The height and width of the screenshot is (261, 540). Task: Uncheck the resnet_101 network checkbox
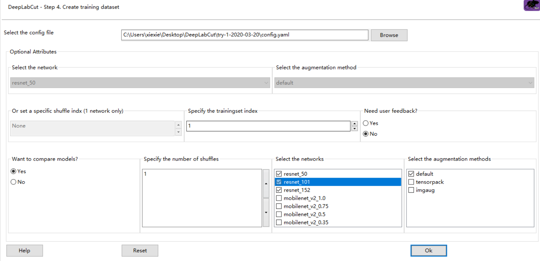tap(279, 182)
